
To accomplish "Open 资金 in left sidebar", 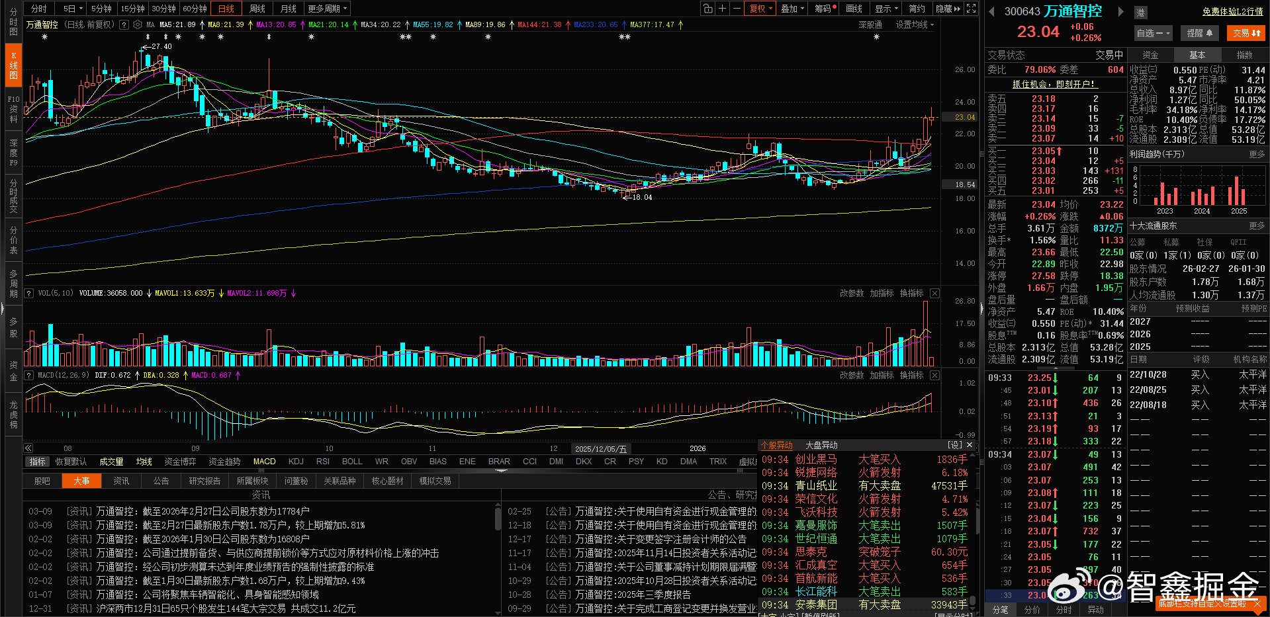I will (x=13, y=371).
